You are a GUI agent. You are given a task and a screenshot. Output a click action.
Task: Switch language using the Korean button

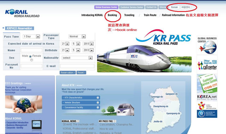[174, 7]
